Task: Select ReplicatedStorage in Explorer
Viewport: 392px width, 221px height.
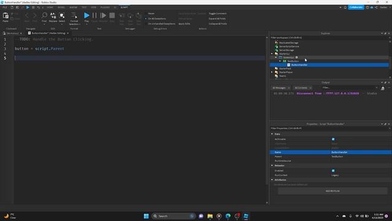Action: pyautogui.click(x=288, y=43)
